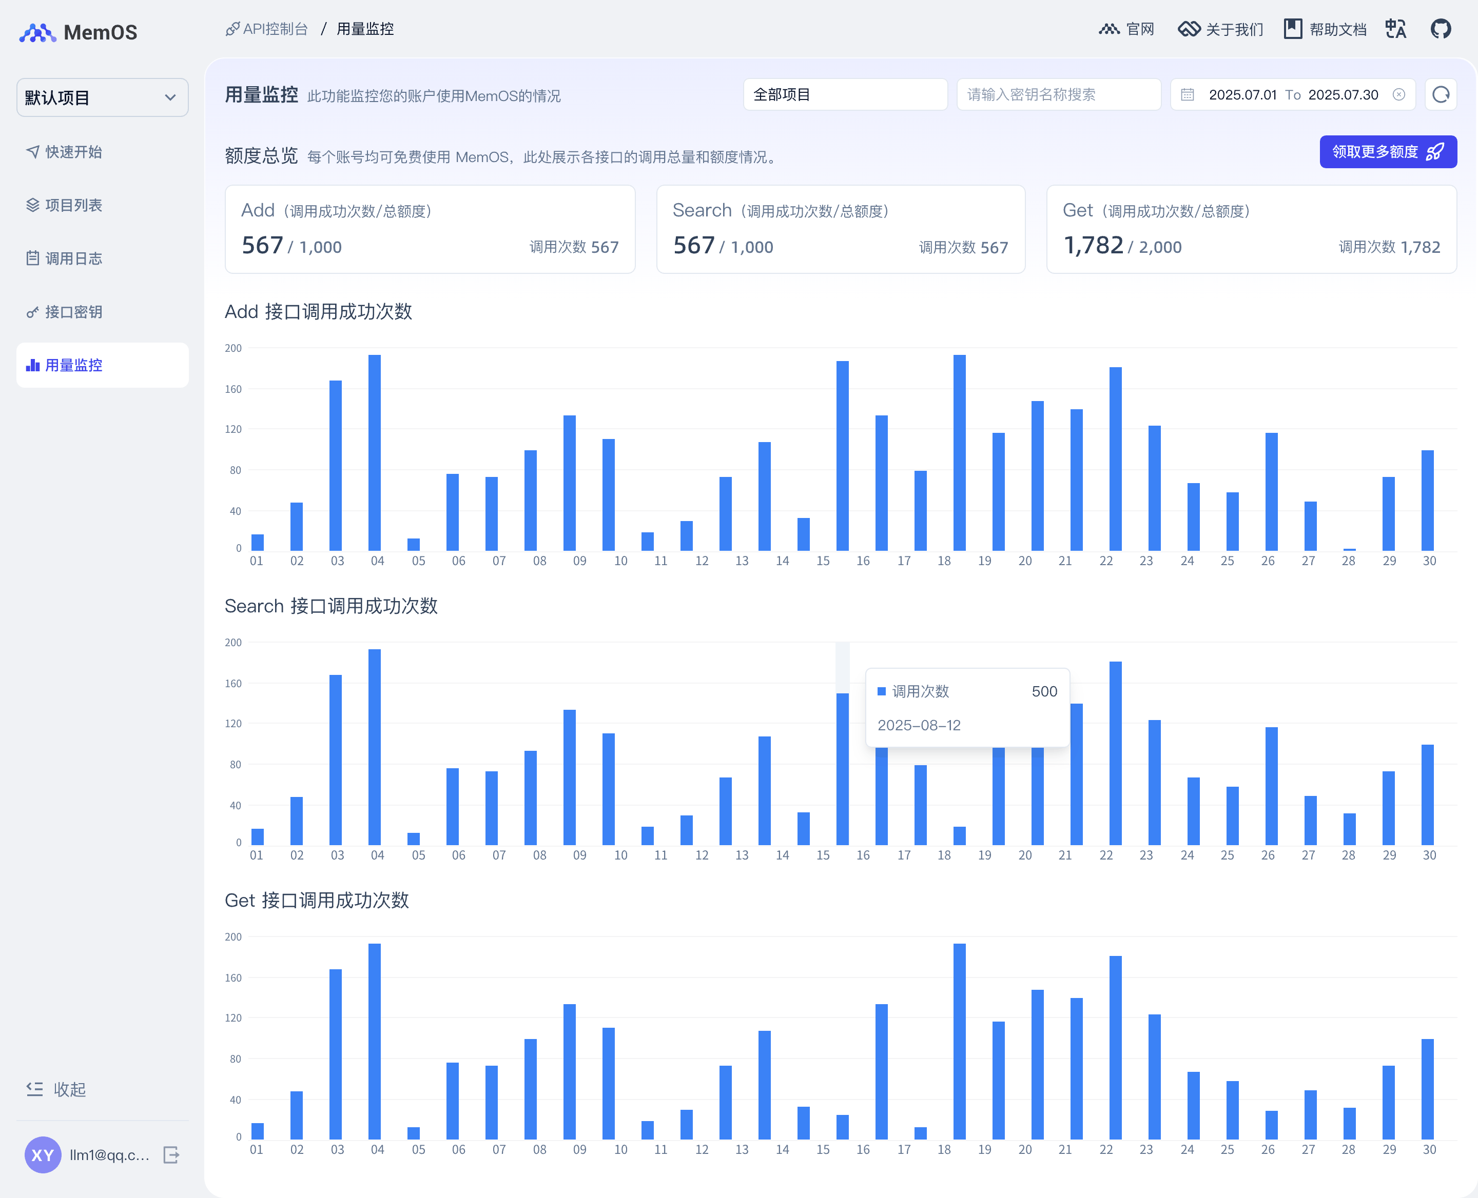Focus the 请输入密钥名称搜索 search field
The image size is (1478, 1198).
(1058, 94)
